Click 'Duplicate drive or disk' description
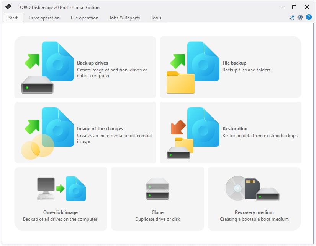This screenshot has width=316, height=246. (x=157, y=219)
